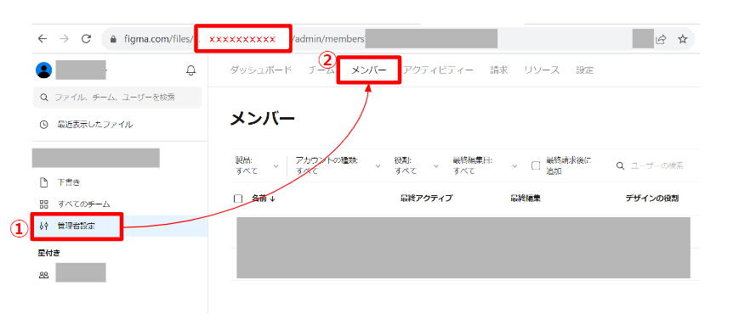
Task: Switch to the アクティビティー tab
Action: tap(438, 70)
